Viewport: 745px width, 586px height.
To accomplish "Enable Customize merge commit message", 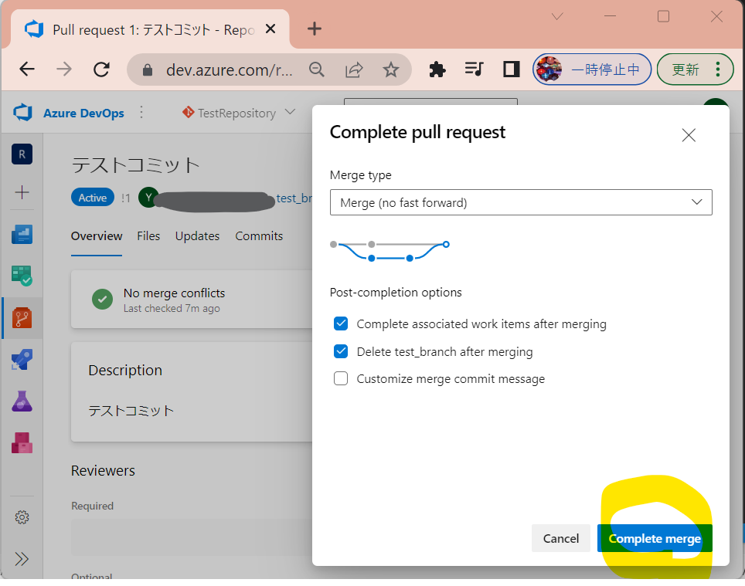I will coord(341,378).
